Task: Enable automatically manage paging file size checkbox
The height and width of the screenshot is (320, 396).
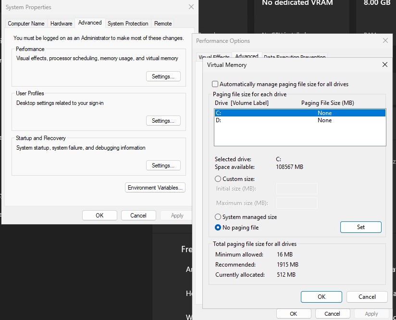Action: click(215, 84)
